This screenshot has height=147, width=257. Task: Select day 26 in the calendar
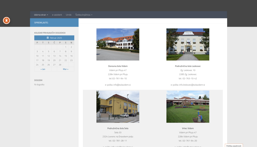48,65
